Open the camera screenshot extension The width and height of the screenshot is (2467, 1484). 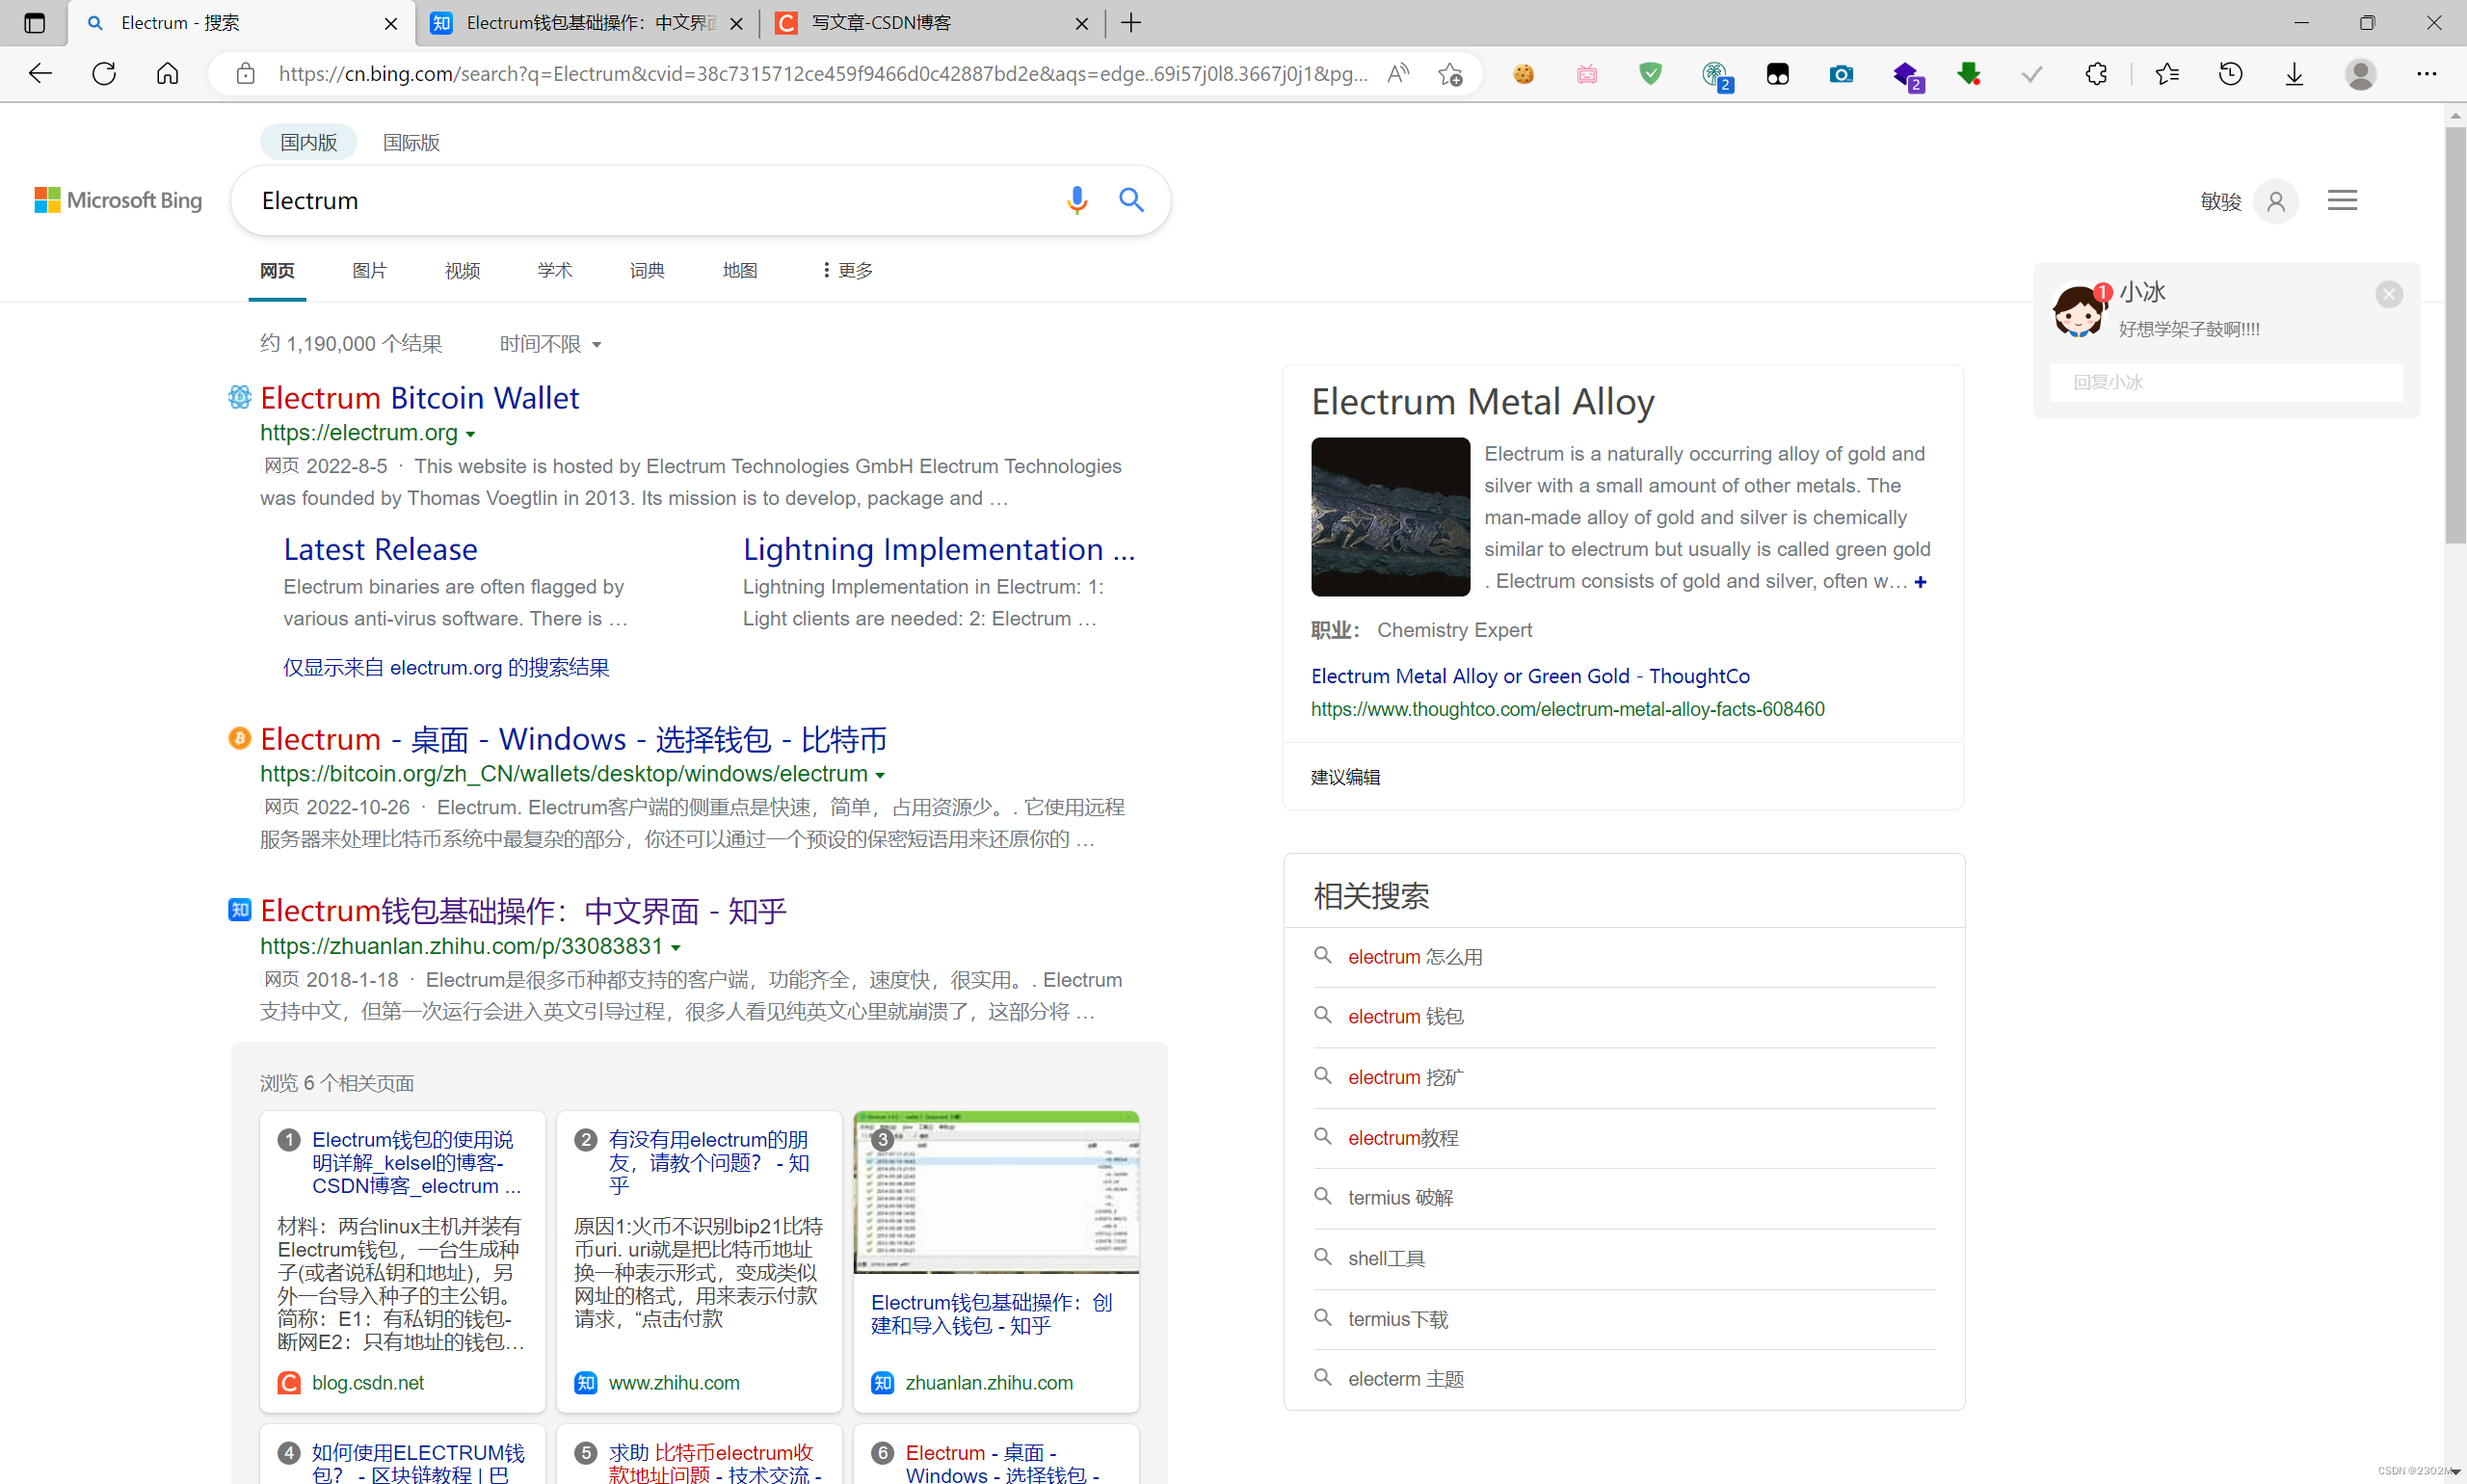coord(1841,74)
